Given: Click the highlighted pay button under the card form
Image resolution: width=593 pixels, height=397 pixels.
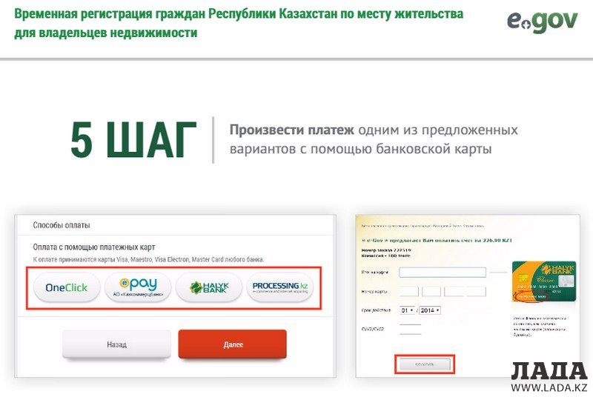Looking at the screenshot, I should 425,364.
